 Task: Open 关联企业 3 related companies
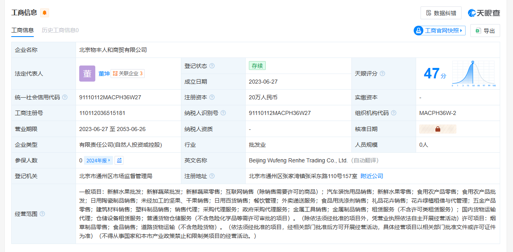coord(128,74)
